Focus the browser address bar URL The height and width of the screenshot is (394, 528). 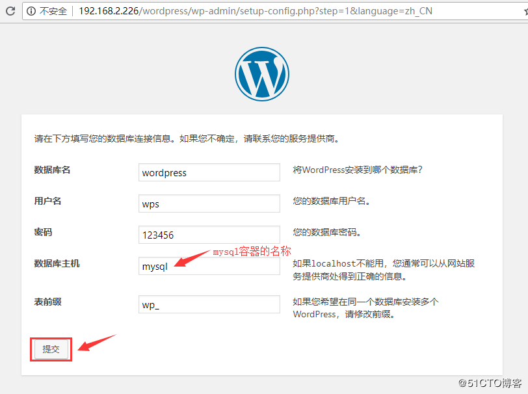pyautogui.click(x=256, y=11)
